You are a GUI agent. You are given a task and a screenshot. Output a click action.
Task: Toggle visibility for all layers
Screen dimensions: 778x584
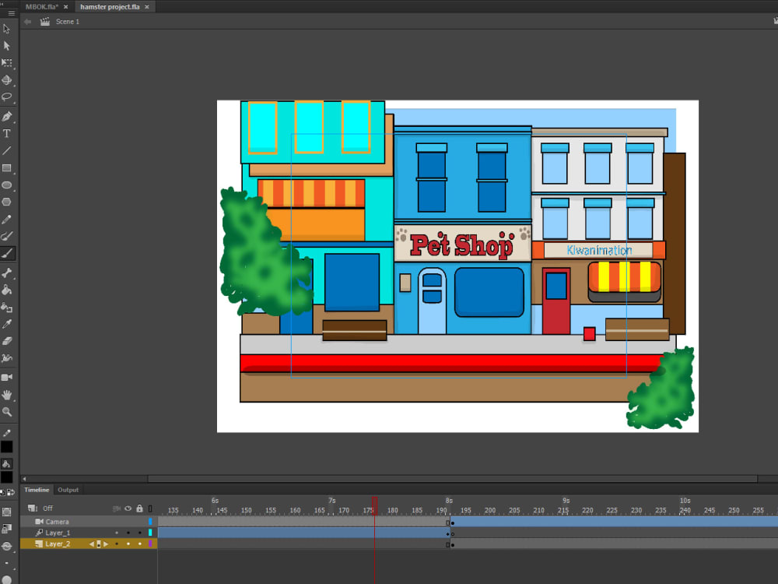pos(128,508)
